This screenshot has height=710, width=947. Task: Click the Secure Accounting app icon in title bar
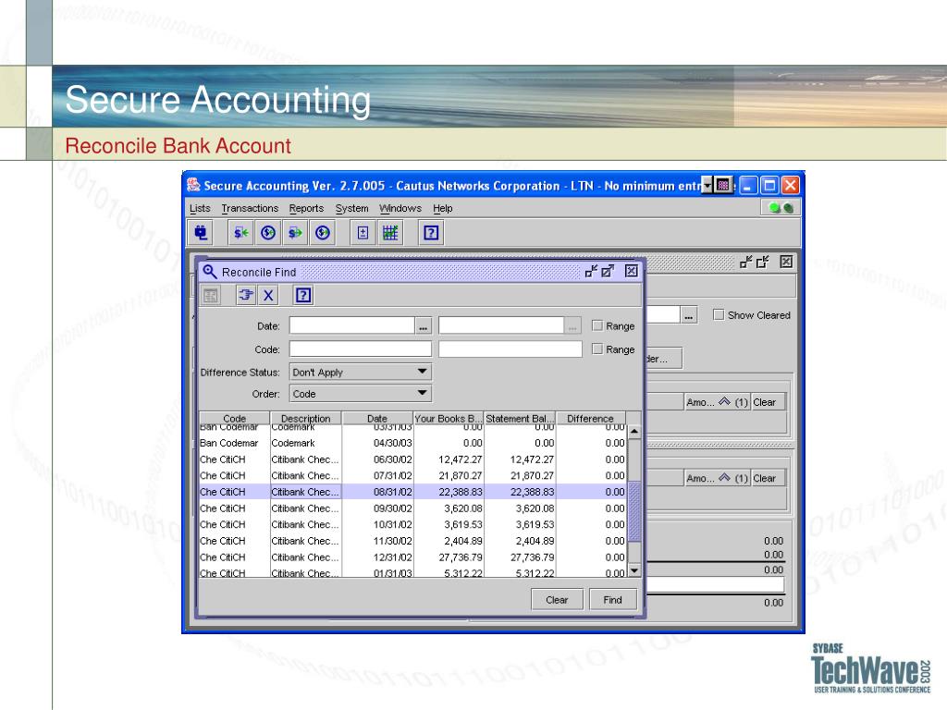193,185
